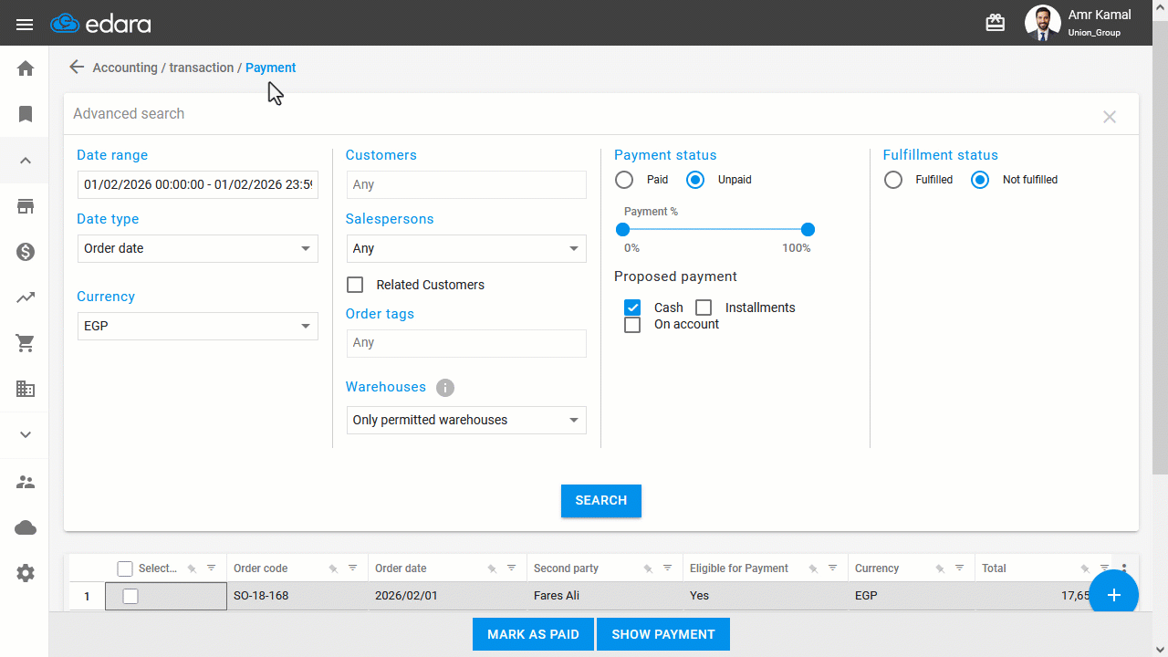Screen dimensions: 1168x657
Task: Open Amr Kamal profile avatar
Action: pyautogui.click(x=1042, y=23)
